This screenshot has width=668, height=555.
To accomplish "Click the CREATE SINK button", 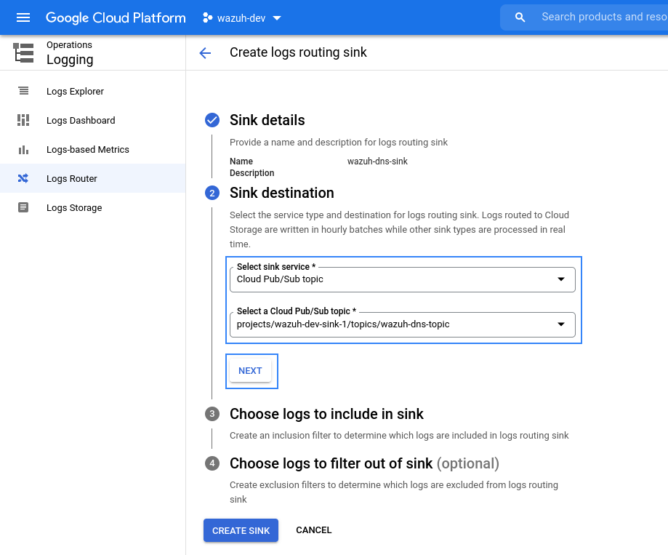I will (241, 530).
